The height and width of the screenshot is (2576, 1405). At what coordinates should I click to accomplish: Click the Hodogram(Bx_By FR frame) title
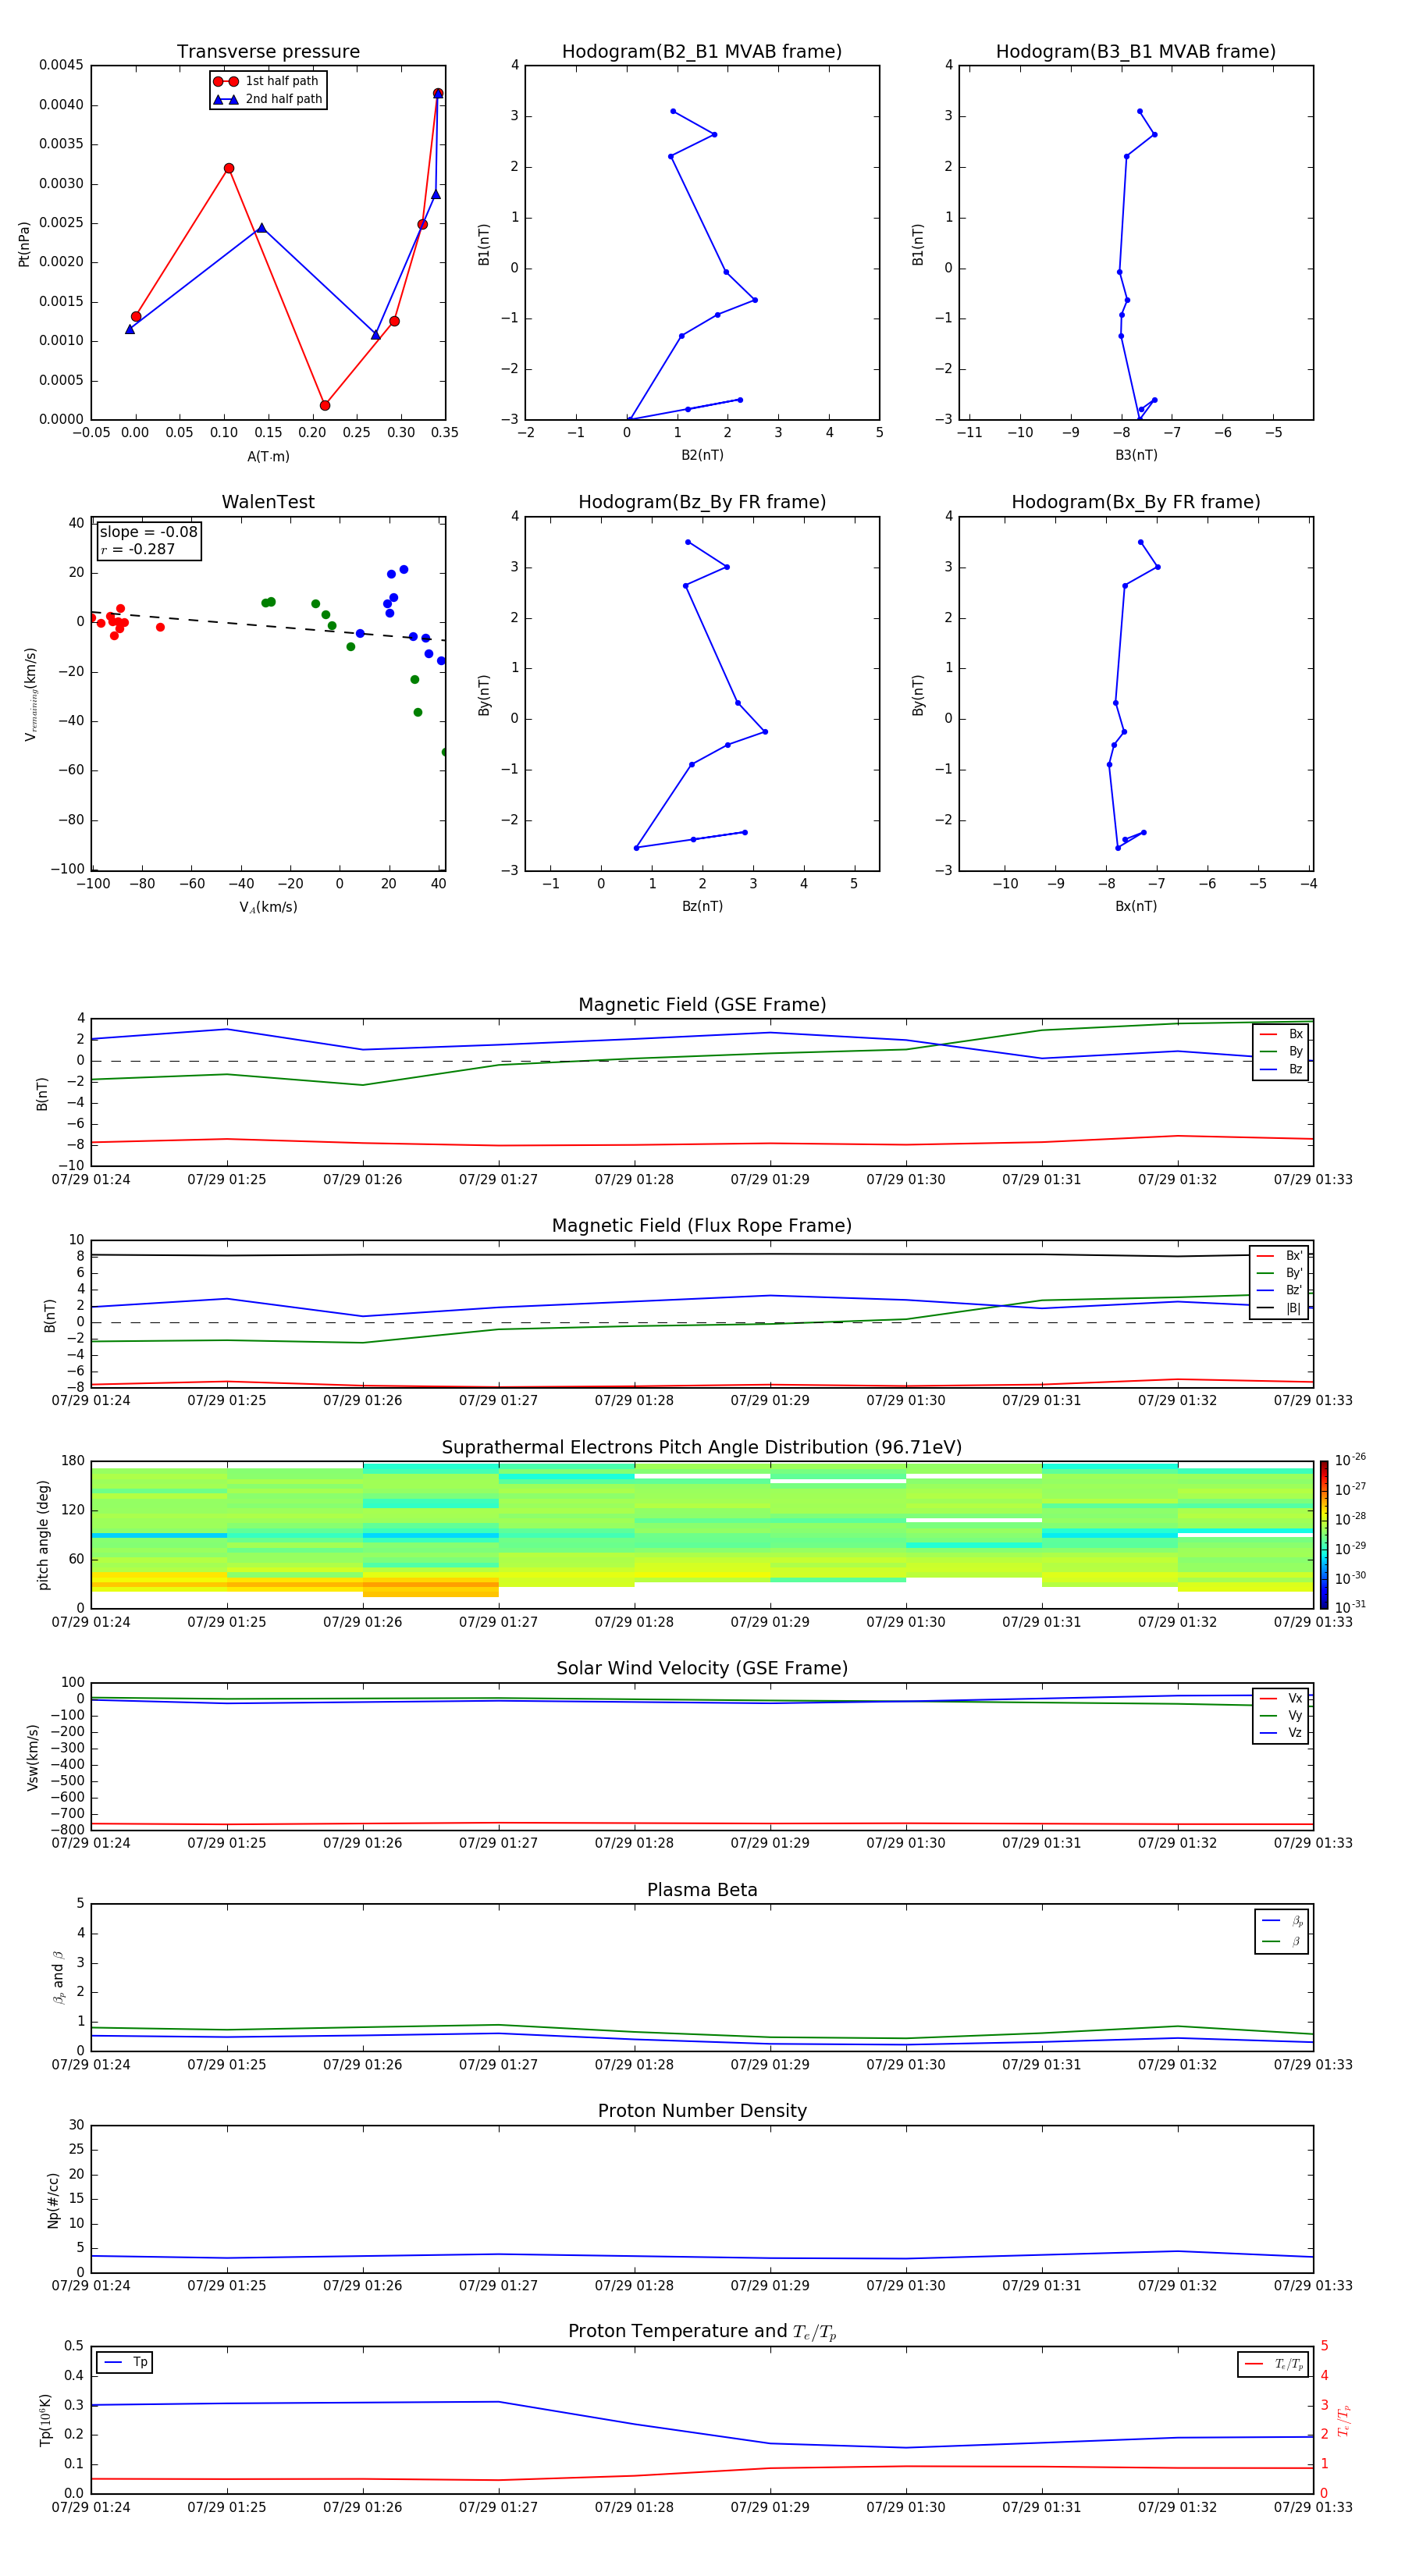point(1136,502)
